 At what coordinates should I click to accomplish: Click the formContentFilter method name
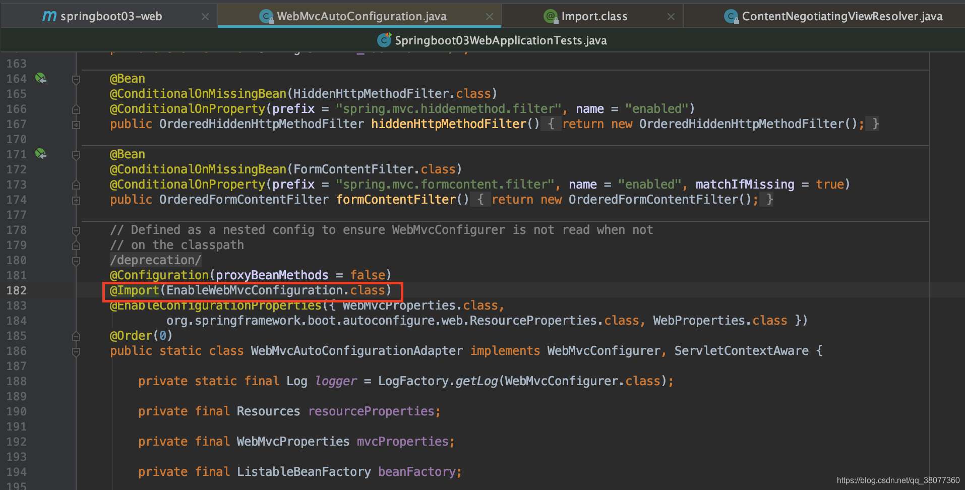396,199
